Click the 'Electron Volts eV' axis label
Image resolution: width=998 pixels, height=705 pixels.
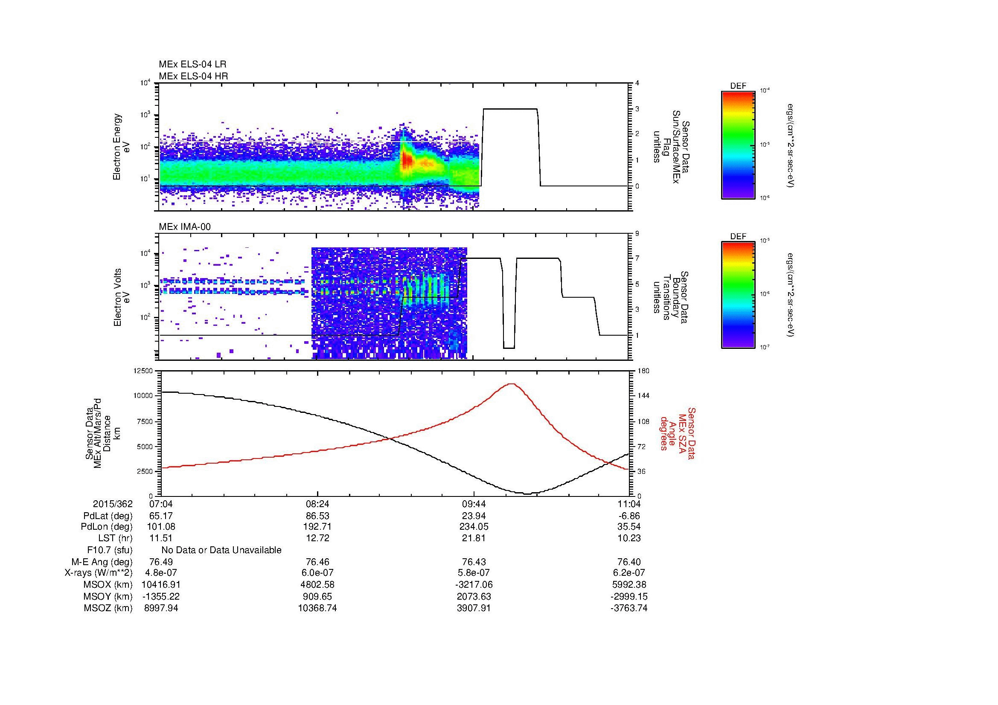122,298
